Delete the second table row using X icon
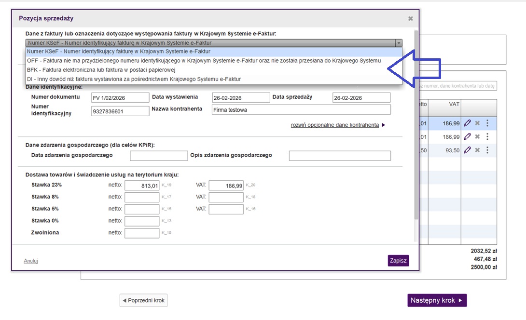The width and height of the screenshot is (526, 320). [x=477, y=136]
